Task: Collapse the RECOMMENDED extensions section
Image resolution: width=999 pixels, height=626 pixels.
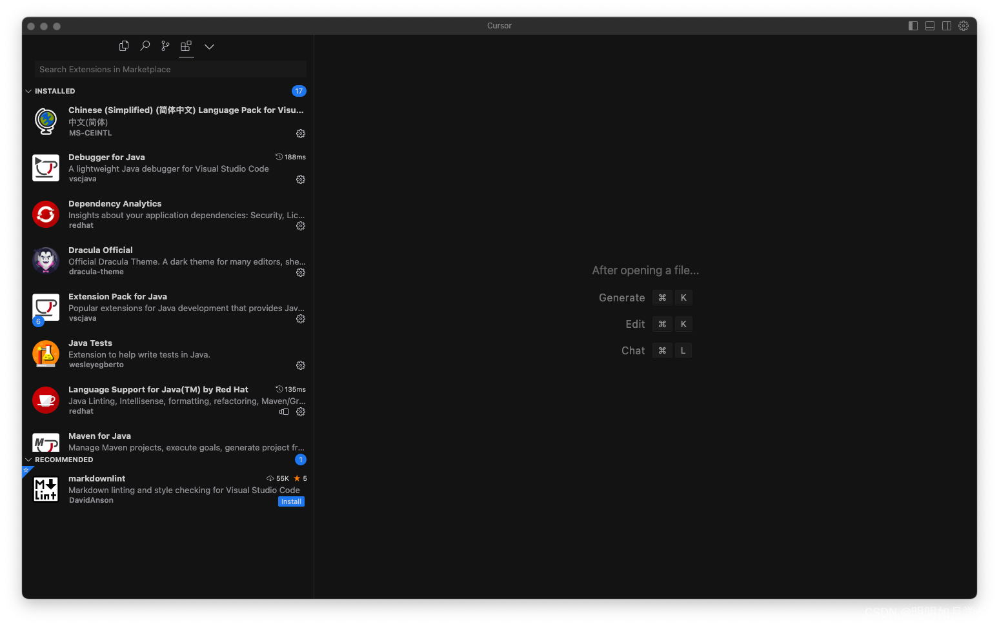Action: 28,459
